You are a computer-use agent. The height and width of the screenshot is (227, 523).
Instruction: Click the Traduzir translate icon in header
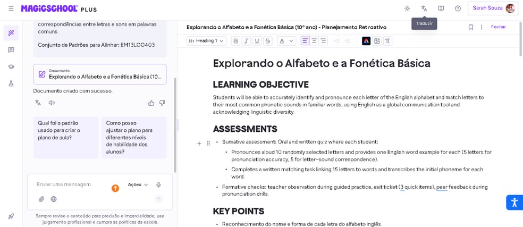424,9
